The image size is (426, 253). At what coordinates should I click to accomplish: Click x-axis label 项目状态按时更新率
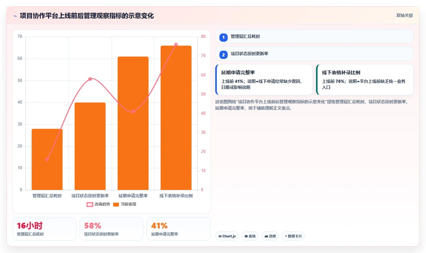coord(90,196)
